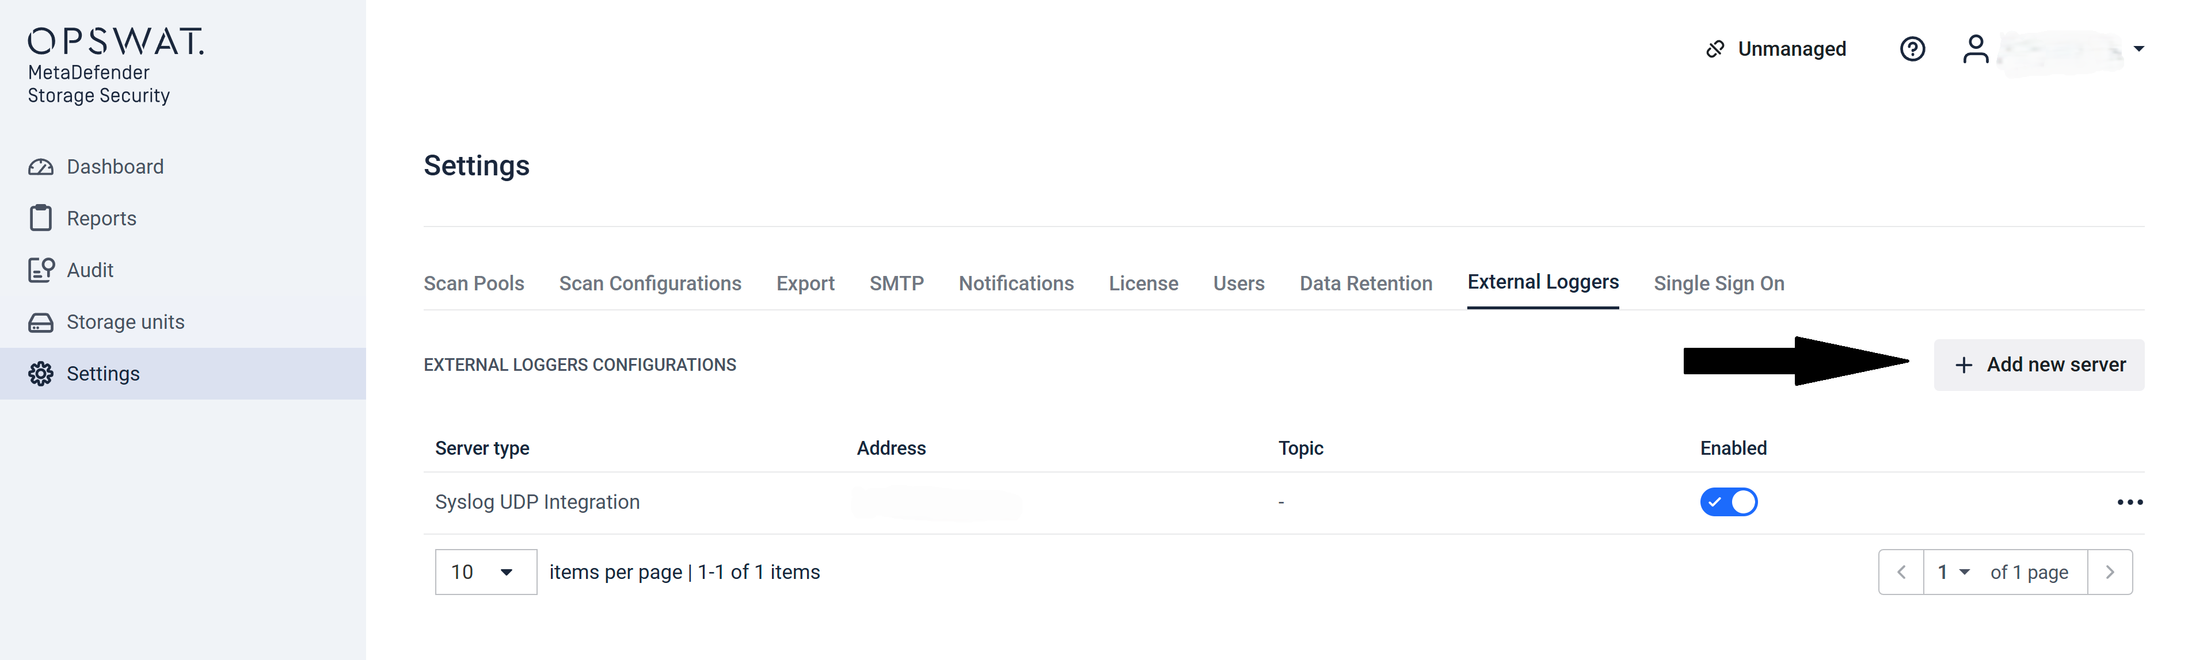Go to next page arrow
2188x660 pixels.
coord(2110,572)
